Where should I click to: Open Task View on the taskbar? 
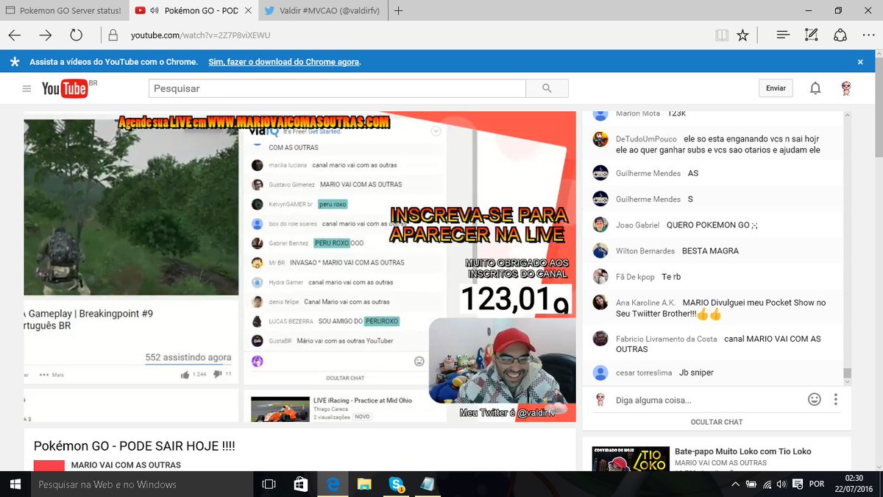pyautogui.click(x=269, y=484)
